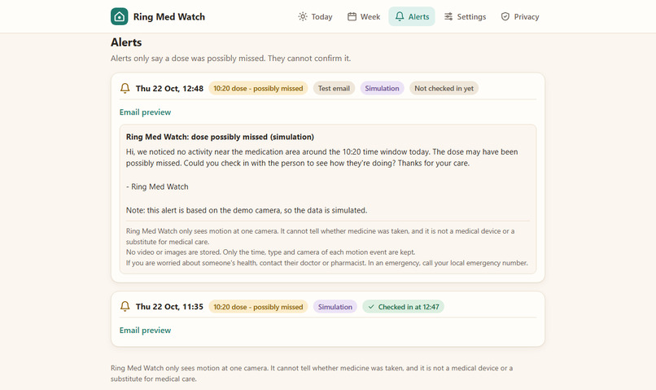The height and width of the screenshot is (390, 656).
Task: Click possibly missed badge on 11:35 alert
Action: 258,307
